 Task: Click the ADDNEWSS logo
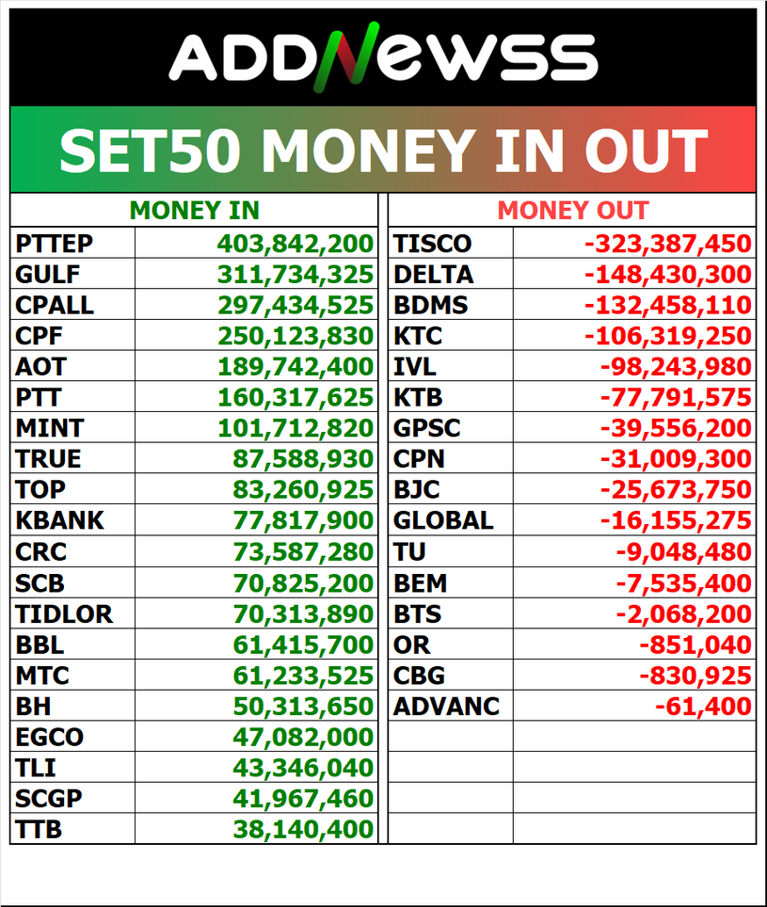tap(383, 57)
